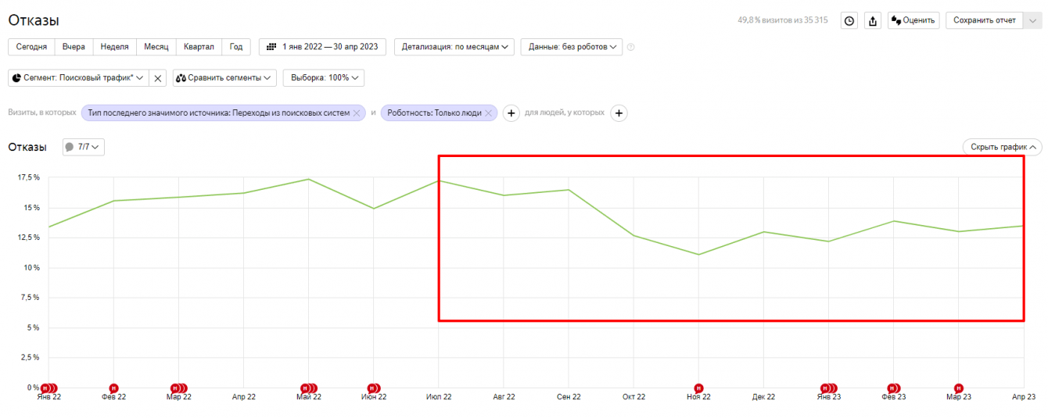Click Сохранить отчет button
The image size is (1048, 418).
click(985, 21)
